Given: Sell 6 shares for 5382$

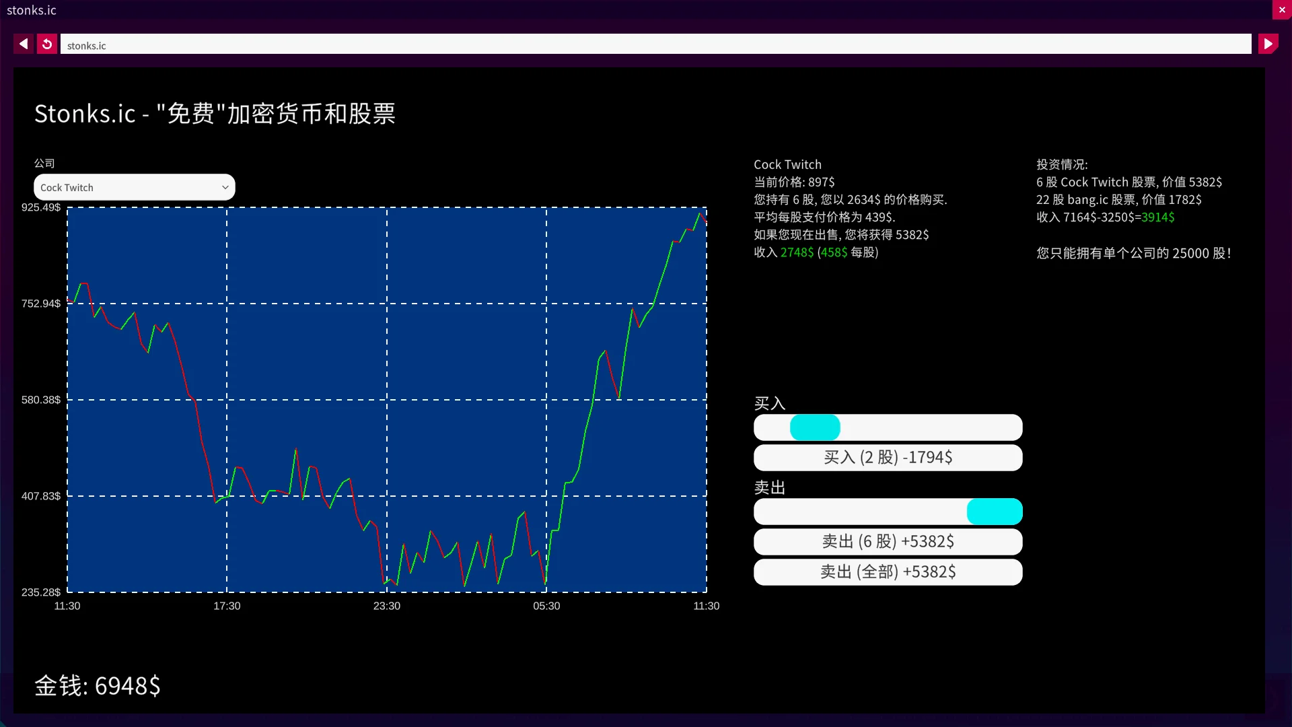Looking at the screenshot, I should [x=888, y=542].
